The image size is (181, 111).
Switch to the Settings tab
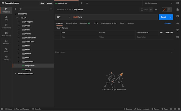click(131, 23)
